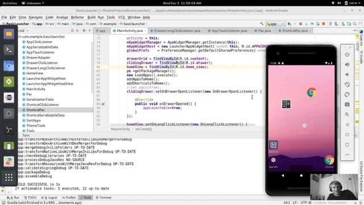Tap the App info gear on the phone
This screenshot has height=205, width=364.
pos(273,160)
